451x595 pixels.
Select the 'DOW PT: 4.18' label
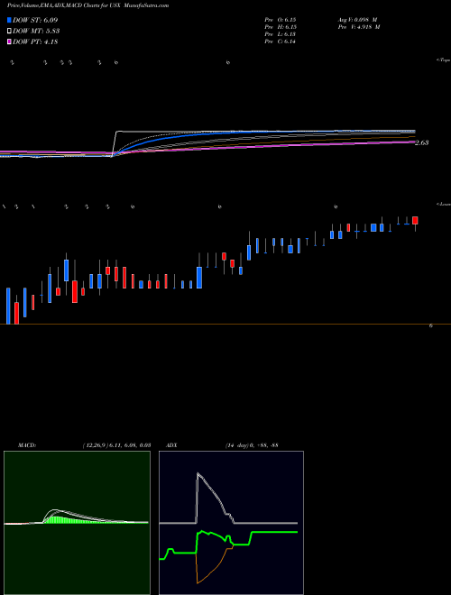35,41
